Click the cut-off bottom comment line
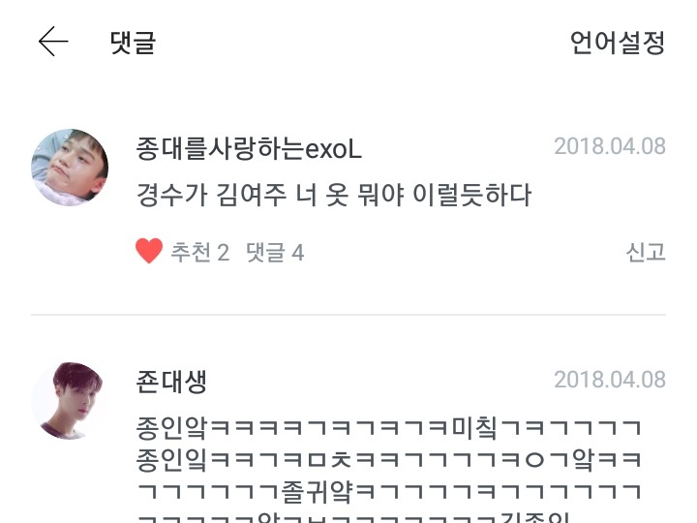The width and height of the screenshot is (697, 523). [353, 517]
